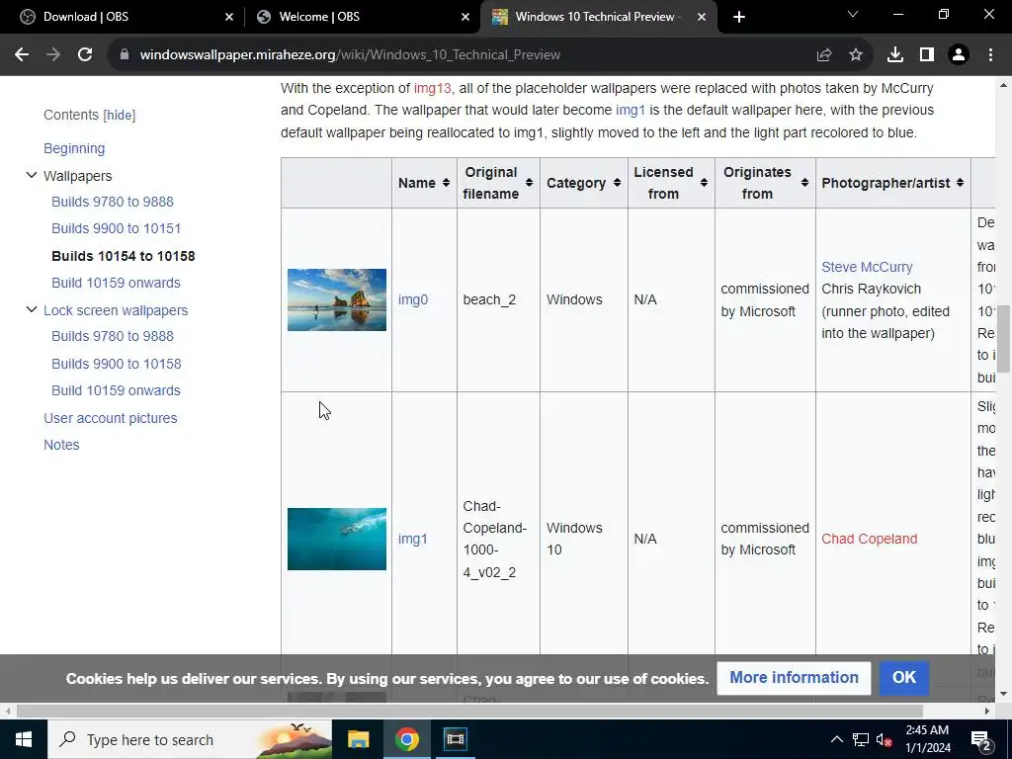This screenshot has height=759, width=1012.
Task: Click More information cookie button
Action: click(x=794, y=678)
